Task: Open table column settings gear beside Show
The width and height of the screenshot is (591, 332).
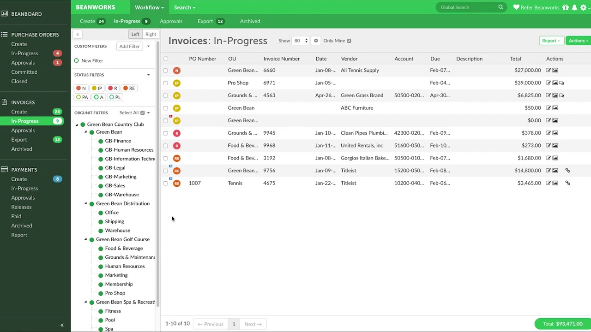Action: pyautogui.click(x=316, y=41)
